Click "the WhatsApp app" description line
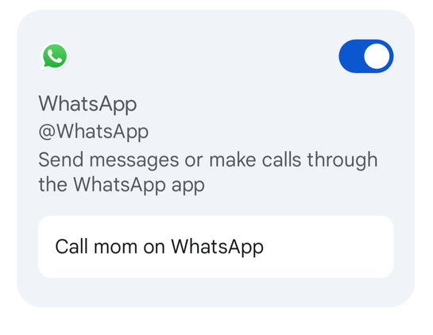Image resolution: width=433 pixels, height=335 pixels. (122, 185)
